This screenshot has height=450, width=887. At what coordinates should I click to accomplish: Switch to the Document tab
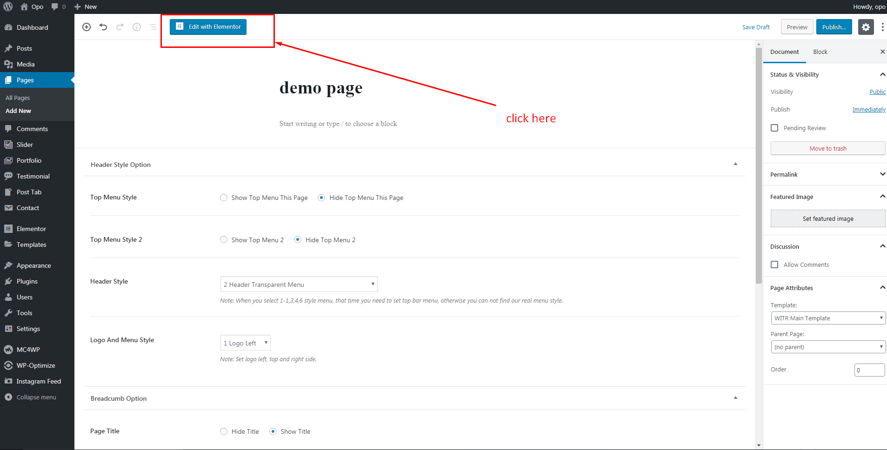click(x=784, y=52)
